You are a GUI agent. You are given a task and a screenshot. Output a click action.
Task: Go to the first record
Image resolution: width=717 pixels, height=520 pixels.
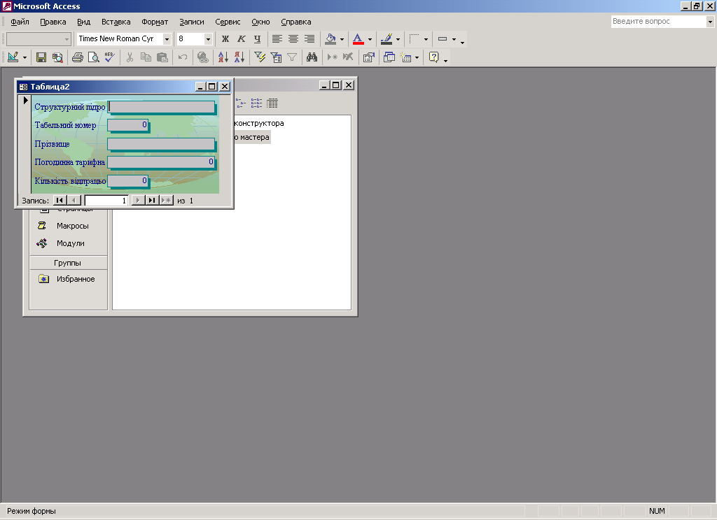coord(60,200)
